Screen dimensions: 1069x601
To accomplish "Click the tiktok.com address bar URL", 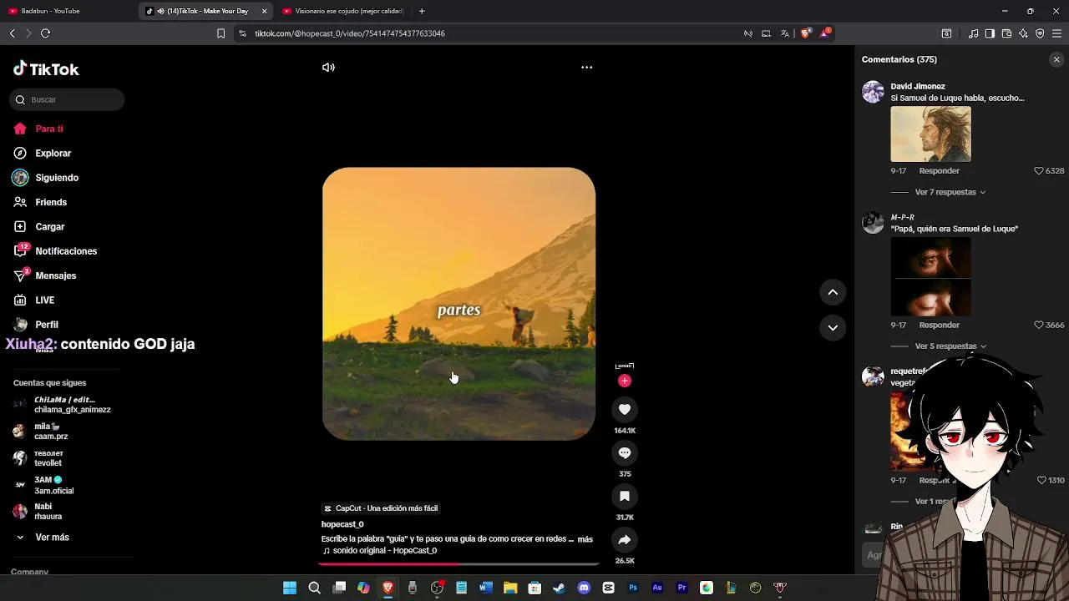I will (x=349, y=33).
